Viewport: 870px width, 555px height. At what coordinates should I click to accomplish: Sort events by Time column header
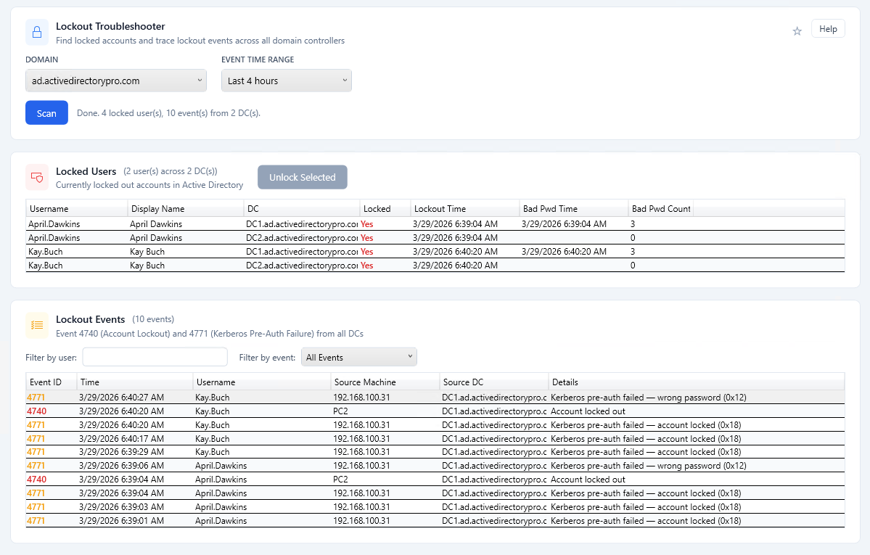pos(135,382)
